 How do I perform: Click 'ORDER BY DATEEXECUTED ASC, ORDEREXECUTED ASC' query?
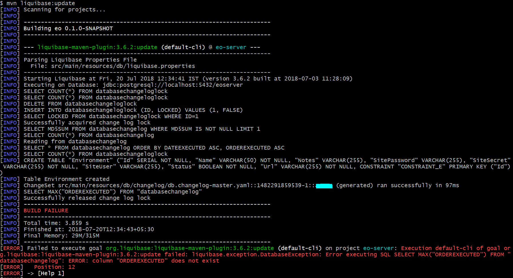pos(209,148)
